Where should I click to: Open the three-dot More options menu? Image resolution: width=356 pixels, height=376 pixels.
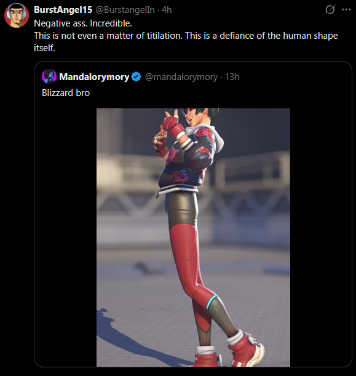point(346,10)
